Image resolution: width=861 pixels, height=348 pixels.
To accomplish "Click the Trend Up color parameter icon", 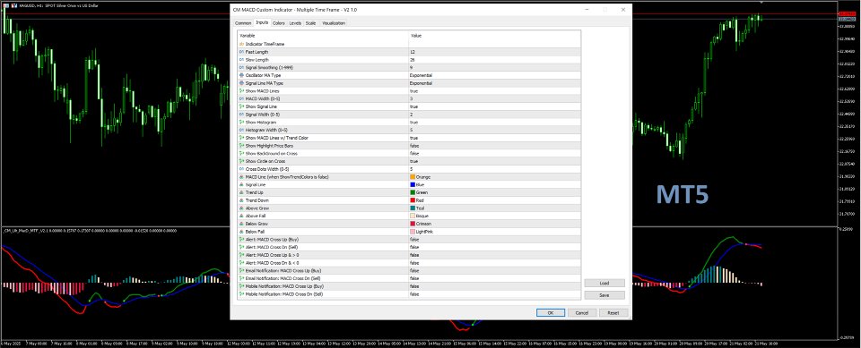I will pos(241,193).
